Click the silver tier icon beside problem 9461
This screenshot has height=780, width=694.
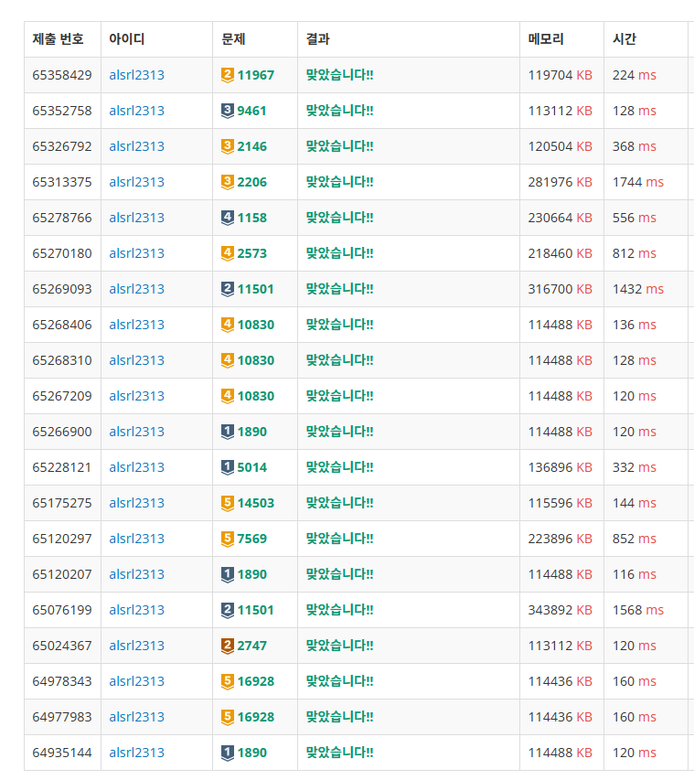tap(228, 111)
